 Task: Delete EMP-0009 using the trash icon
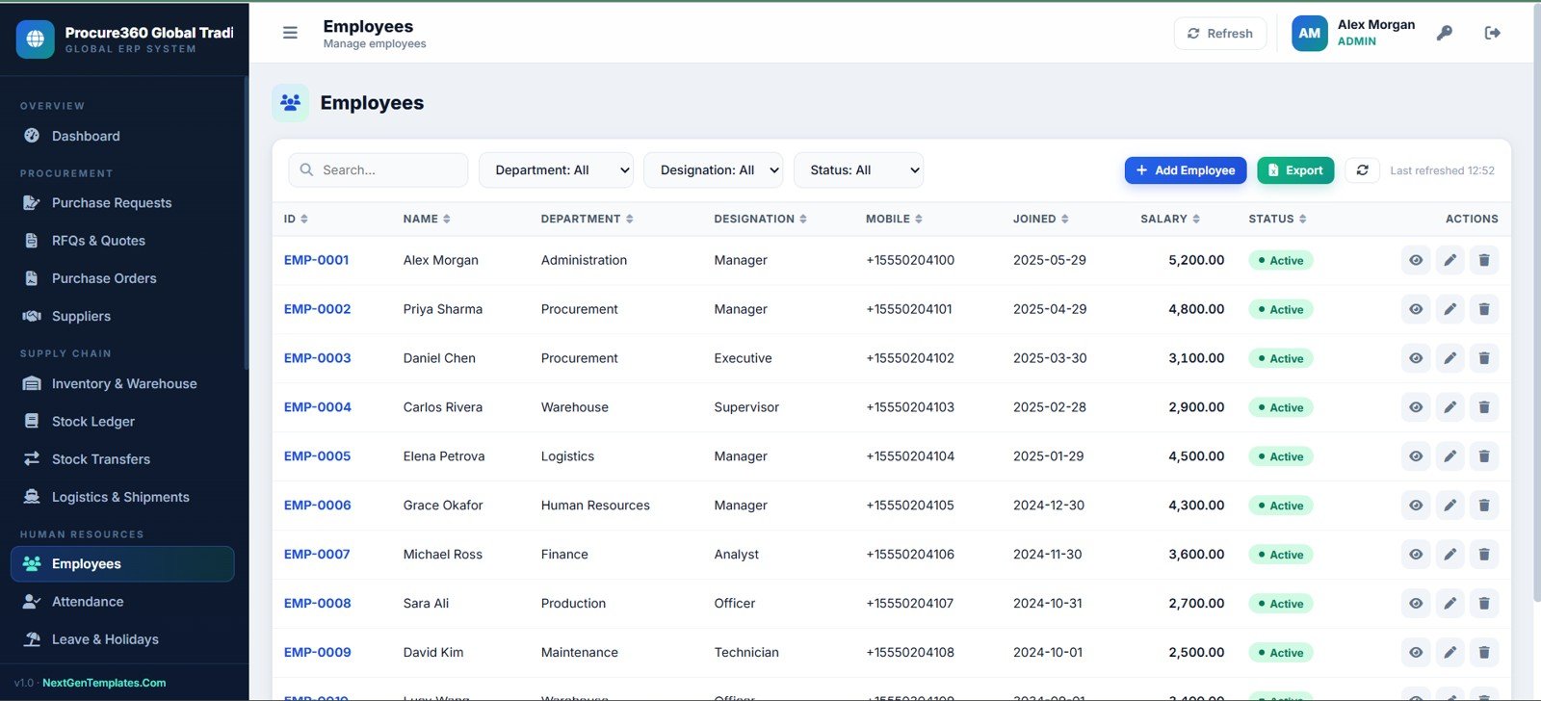click(1484, 653)
